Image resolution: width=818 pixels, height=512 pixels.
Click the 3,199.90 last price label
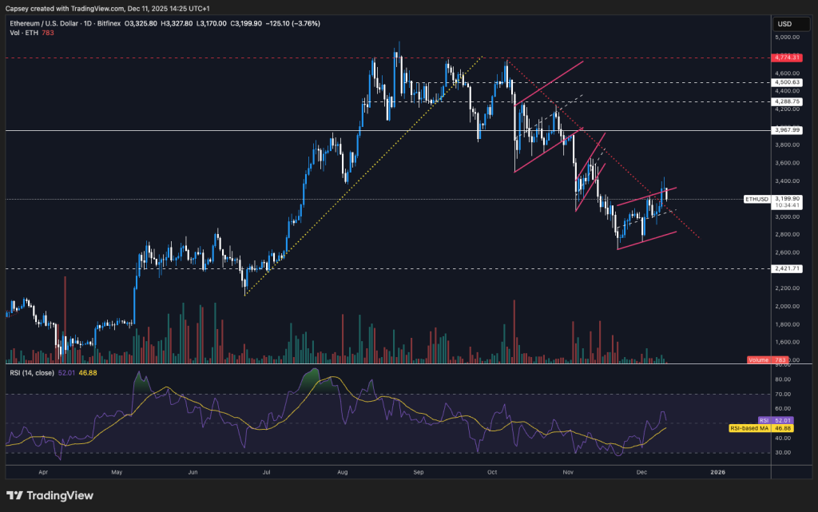786,198
